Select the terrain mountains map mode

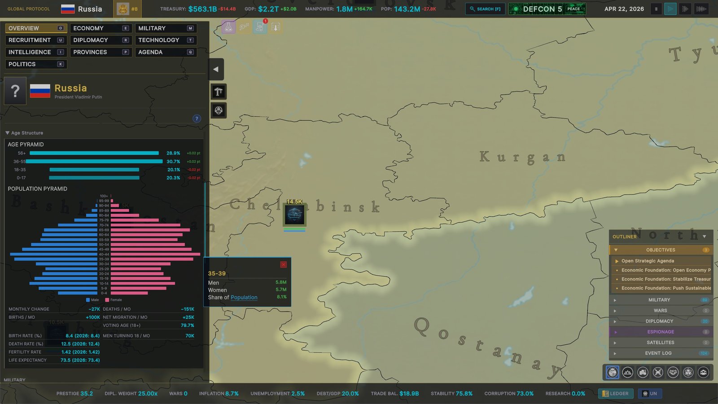pyautogui.click(x=628, y=372)
